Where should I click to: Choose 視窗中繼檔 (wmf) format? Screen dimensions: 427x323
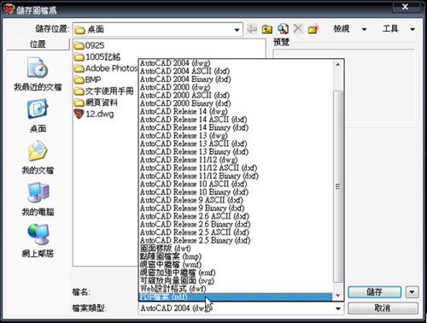(x=236, y=265)
